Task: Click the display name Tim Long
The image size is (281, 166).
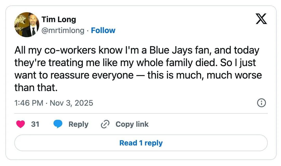Action: tap(59, 20)
